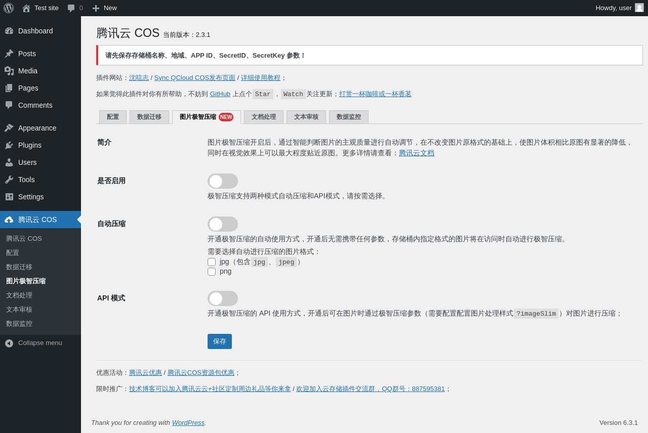This screenshot has height=433, width=648.
Task: Click the Pages icon in sidebar
Action: click(x=9, y=88)
